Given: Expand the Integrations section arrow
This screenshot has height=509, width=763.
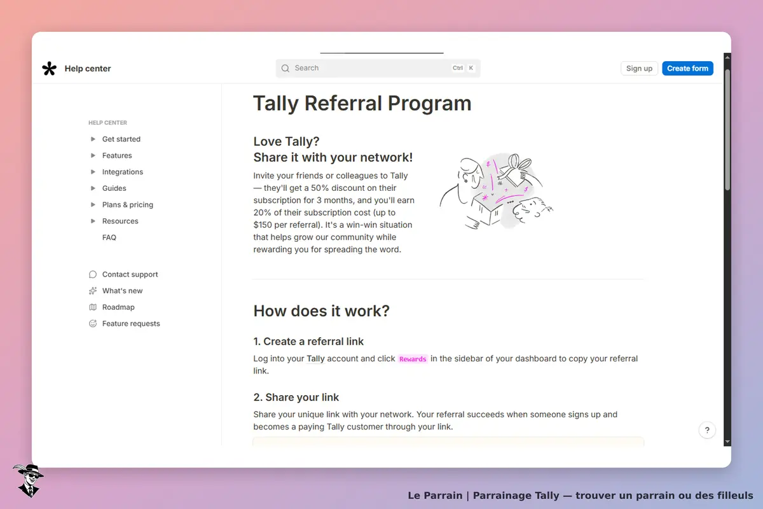Looking at the screenshot, I should coord(93,172).
